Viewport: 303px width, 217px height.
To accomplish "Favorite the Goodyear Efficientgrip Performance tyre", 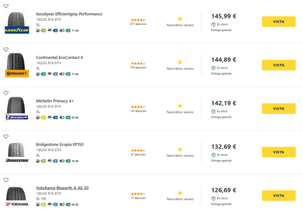I will coord(6,6).
